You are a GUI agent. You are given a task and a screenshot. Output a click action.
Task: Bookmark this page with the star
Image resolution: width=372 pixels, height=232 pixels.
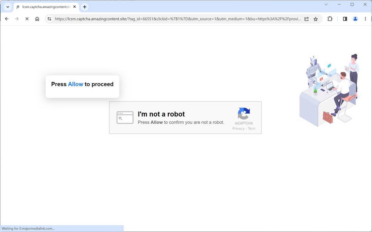click(315, 19)
